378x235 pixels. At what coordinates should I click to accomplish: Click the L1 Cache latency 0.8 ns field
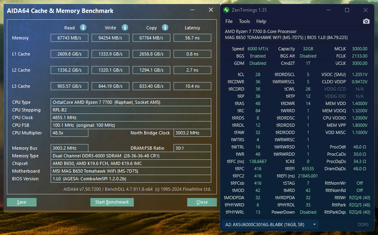pos(192,54)
